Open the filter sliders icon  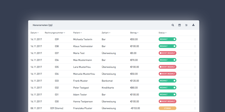pos(186,25)
